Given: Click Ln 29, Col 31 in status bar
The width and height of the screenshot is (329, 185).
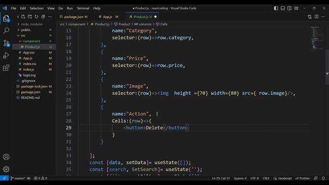Looking at the screenshot, I should 221,178.
